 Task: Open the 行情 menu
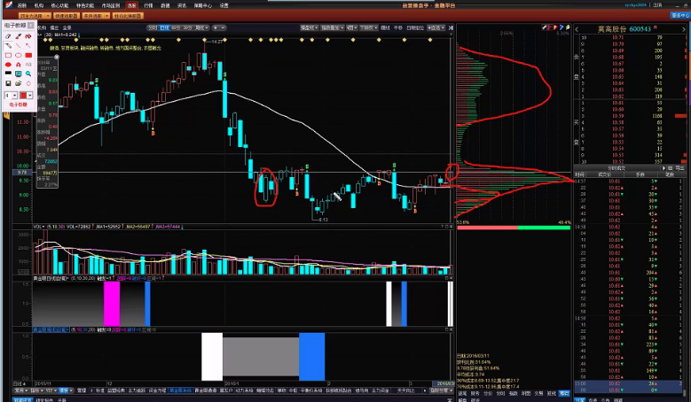click(x=148, y=5)
